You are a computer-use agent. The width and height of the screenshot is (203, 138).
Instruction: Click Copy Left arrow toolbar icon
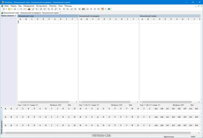point(64,9)
